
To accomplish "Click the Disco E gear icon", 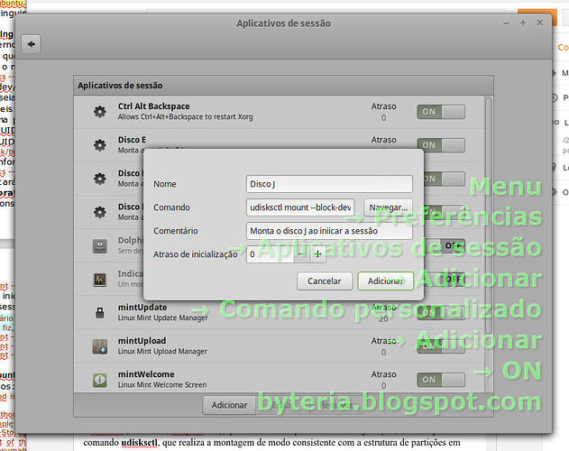I will click(x=100, y=145).
